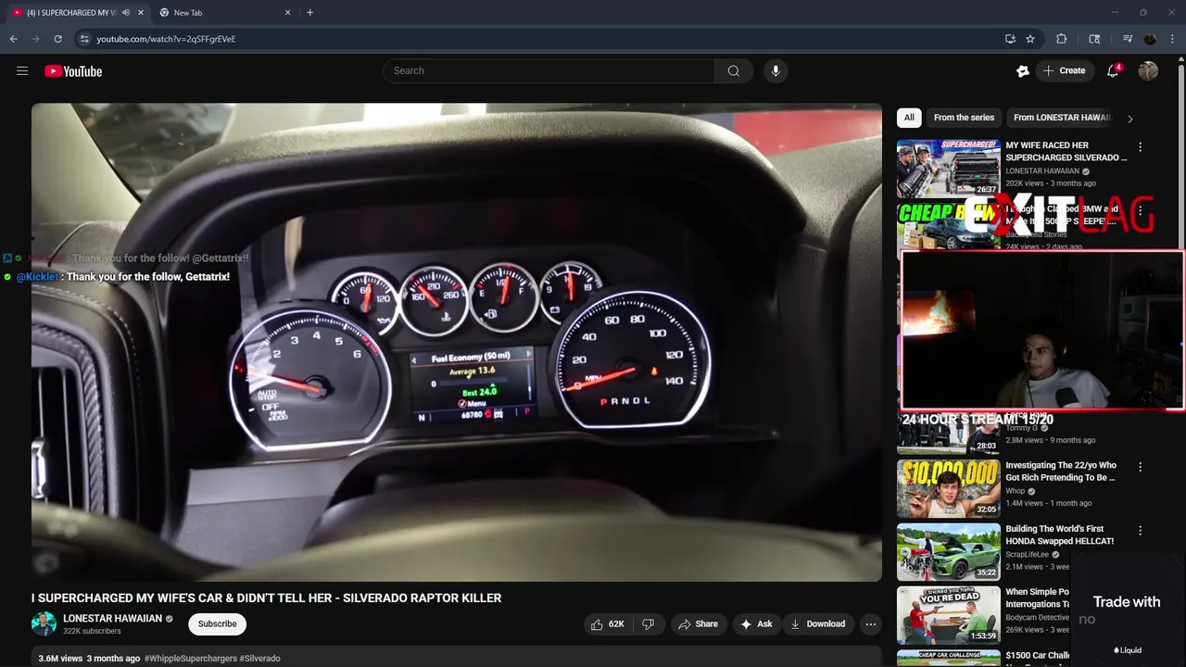1186x667 pixels.
Task: Click the search magnifier button
Action: [734, 71]
